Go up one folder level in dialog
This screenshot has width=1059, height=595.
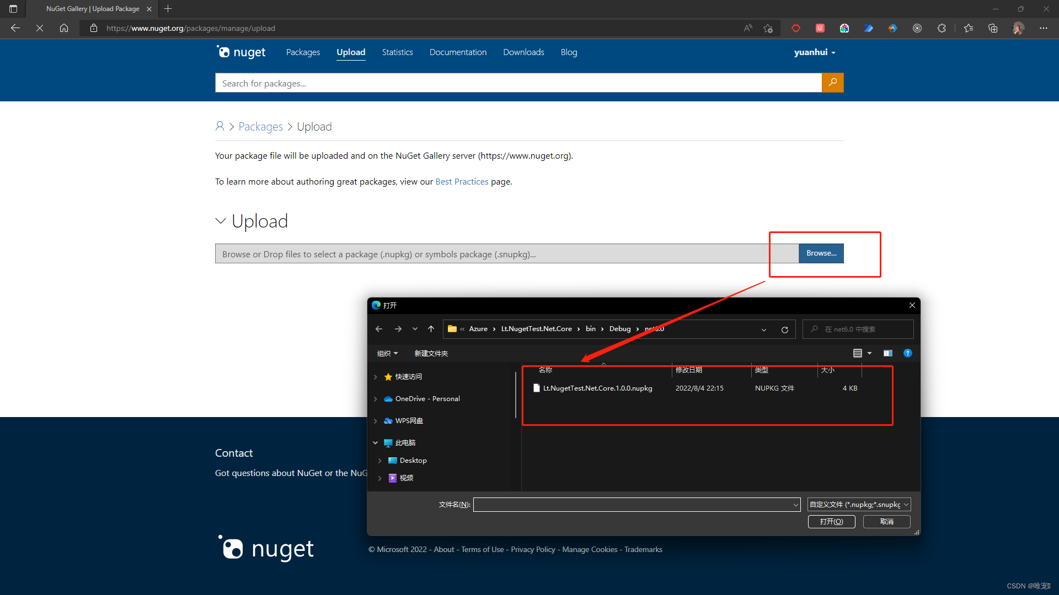tap(431, 329)
